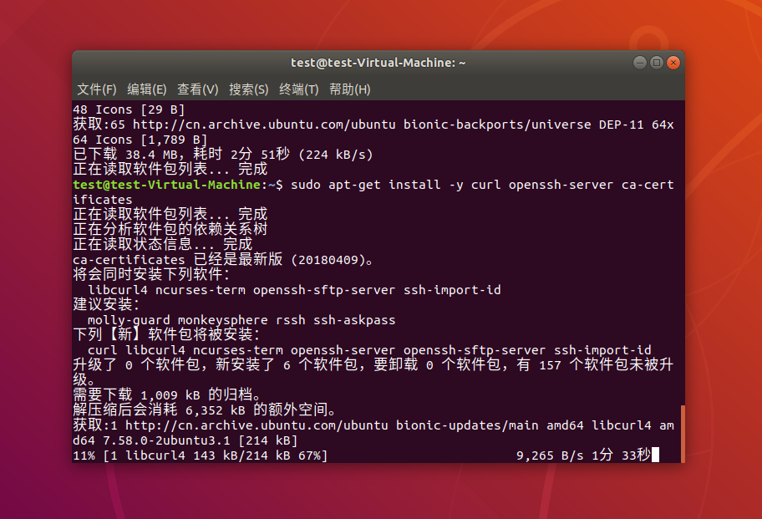
Task: Click the line 'ca-certificates 已经是最新版 (20180409)。'
Action: [x=224, y=259]
